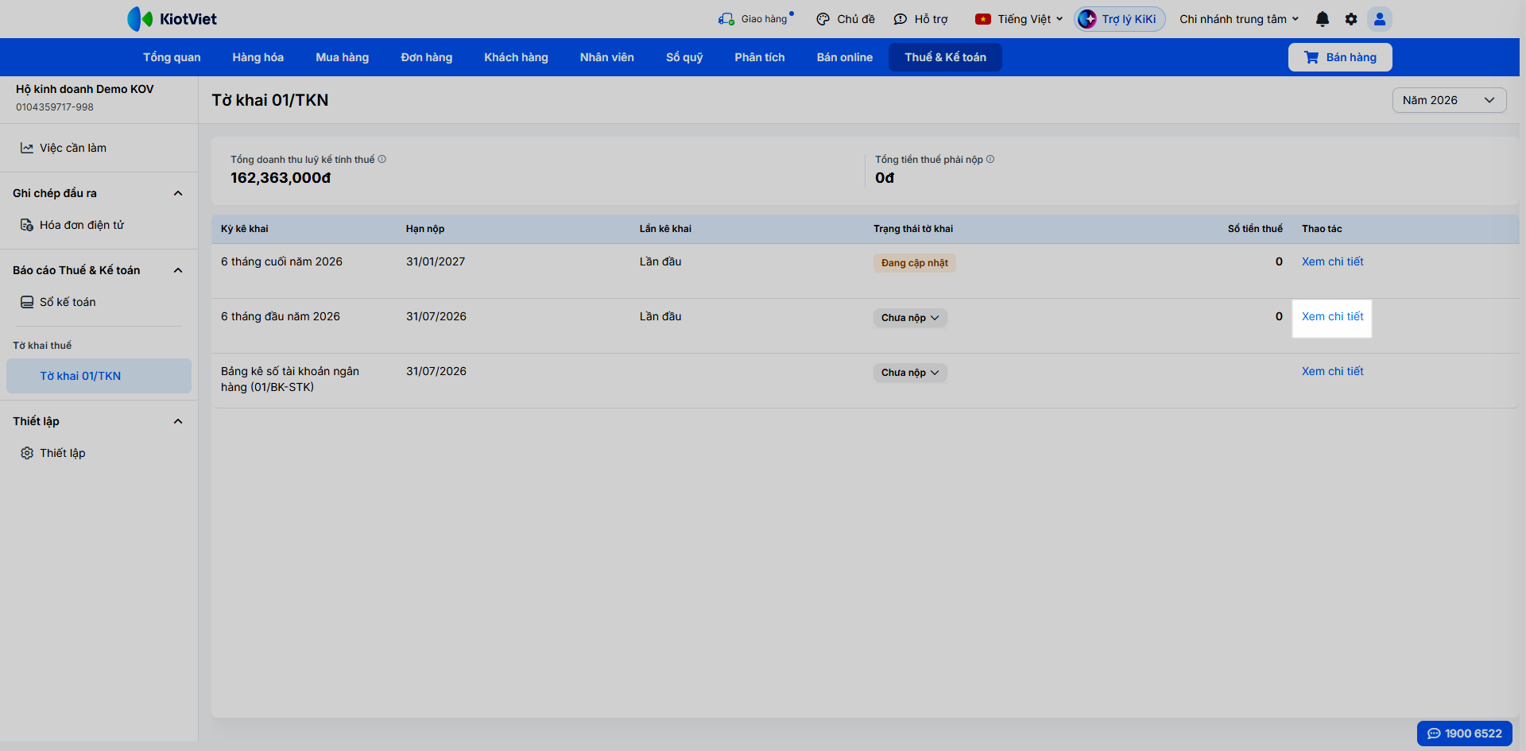
Task: Click info icon beside Tổng tiền thuế phải nộp
Action: tap(990, 159)
